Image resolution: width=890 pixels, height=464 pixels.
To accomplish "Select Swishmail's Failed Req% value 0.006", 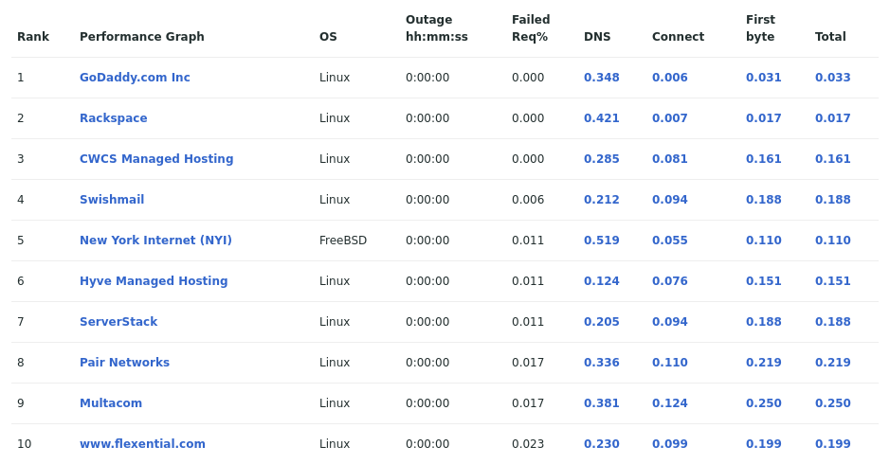I will point(528,200).
